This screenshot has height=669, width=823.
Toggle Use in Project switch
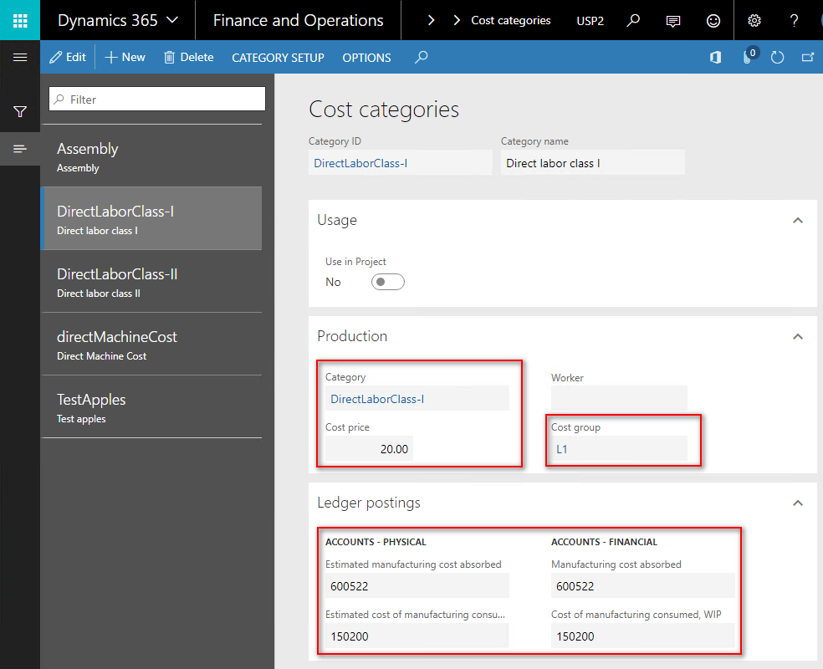pyautogui.click(x=387, y=282)
